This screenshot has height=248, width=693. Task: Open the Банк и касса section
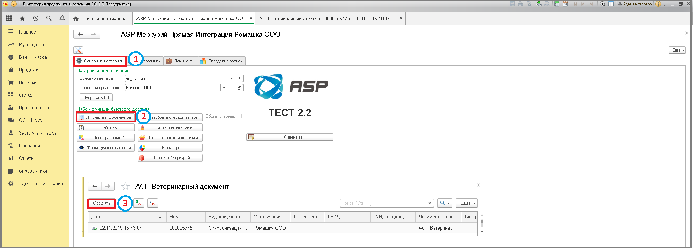pyautogui.click(x=33, y=57)
